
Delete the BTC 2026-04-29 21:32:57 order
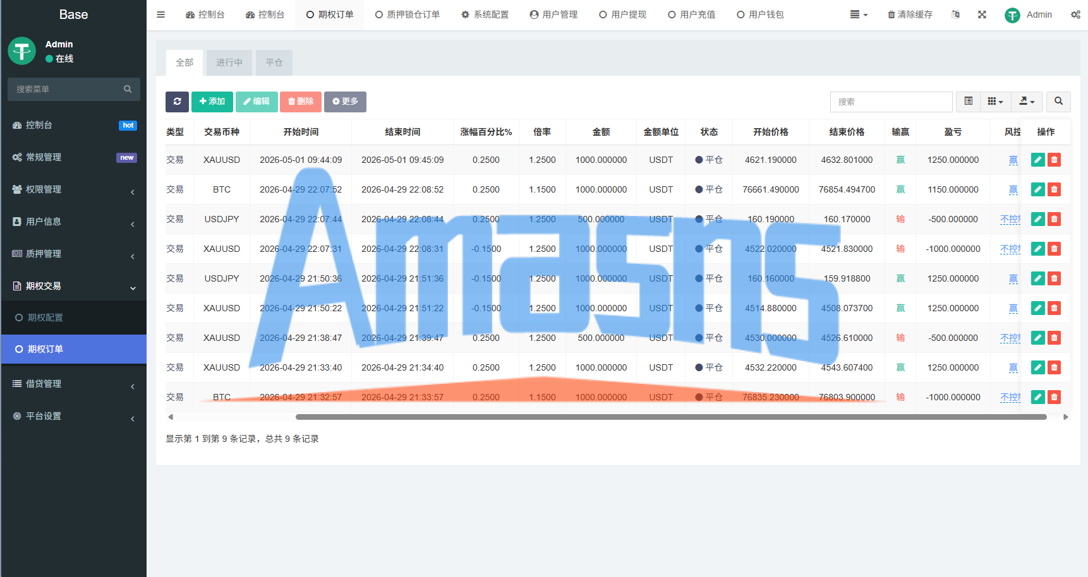click(x=1054, y=397)
